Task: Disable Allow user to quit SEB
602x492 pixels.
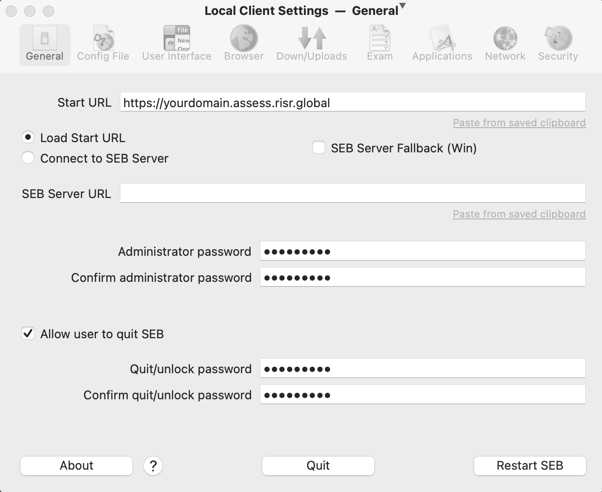Action: coord(28,333)
